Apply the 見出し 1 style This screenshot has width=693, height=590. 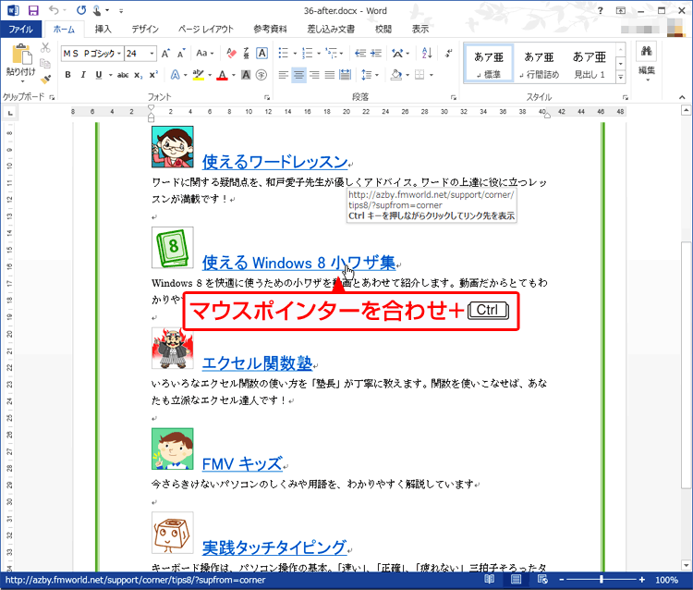tap(590, 64)
